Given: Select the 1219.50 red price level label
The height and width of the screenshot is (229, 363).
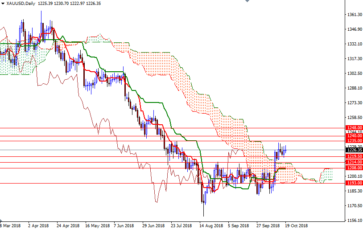Looking at the screenshot, I should 354,156.
